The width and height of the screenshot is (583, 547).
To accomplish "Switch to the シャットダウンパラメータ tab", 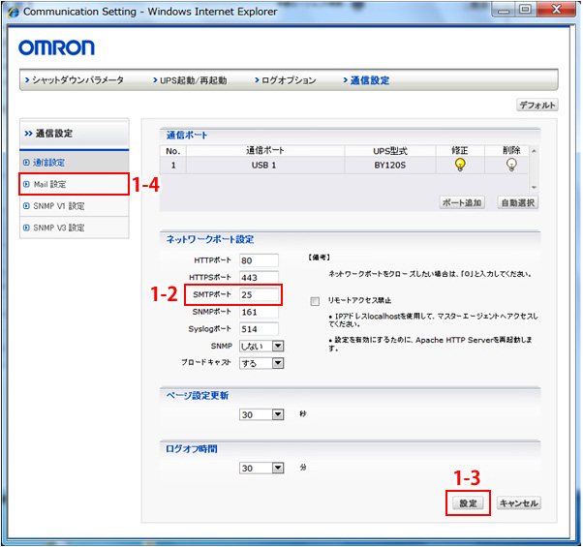I will pos(79,80).
